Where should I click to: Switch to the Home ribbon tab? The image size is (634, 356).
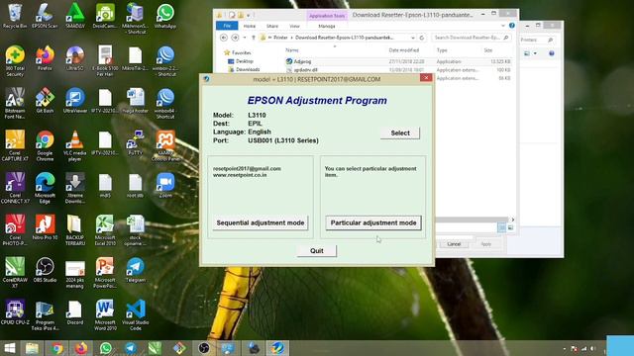(250, 26)
